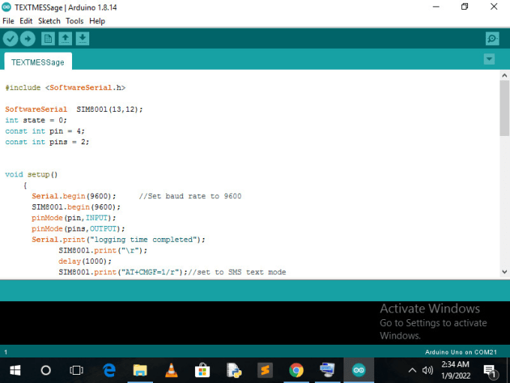The height and width of the screenshot is (383, 510).
Task: Click editor scrollbar down arrow
Action: click(x=505, y=272)
